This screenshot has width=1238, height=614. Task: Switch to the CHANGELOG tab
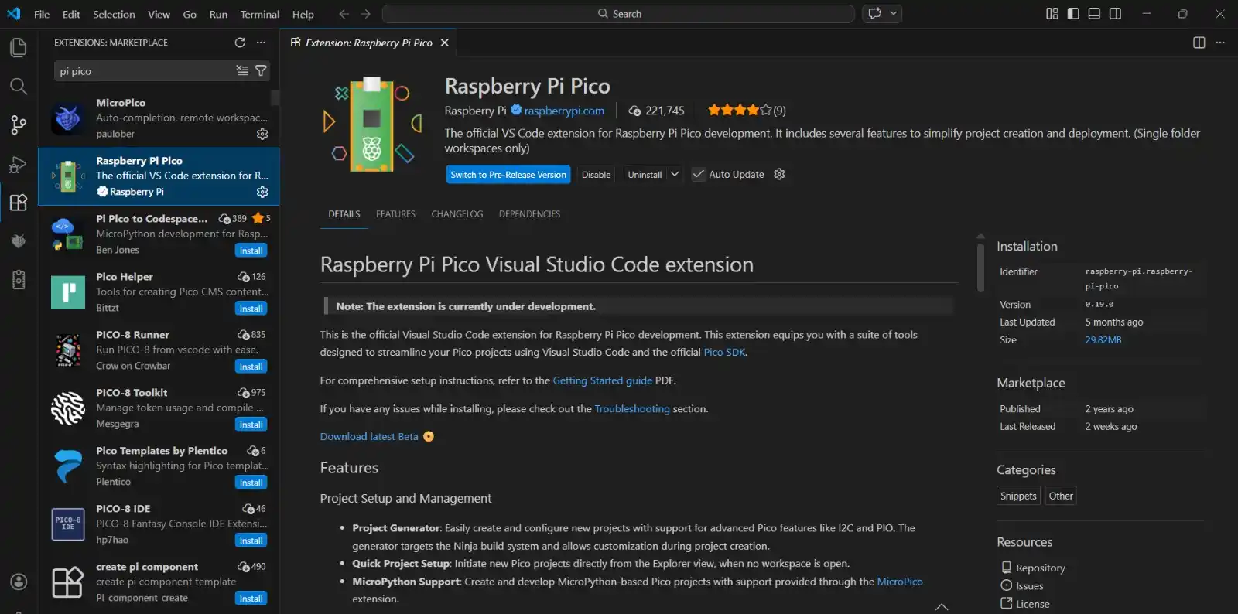(457, 214)
